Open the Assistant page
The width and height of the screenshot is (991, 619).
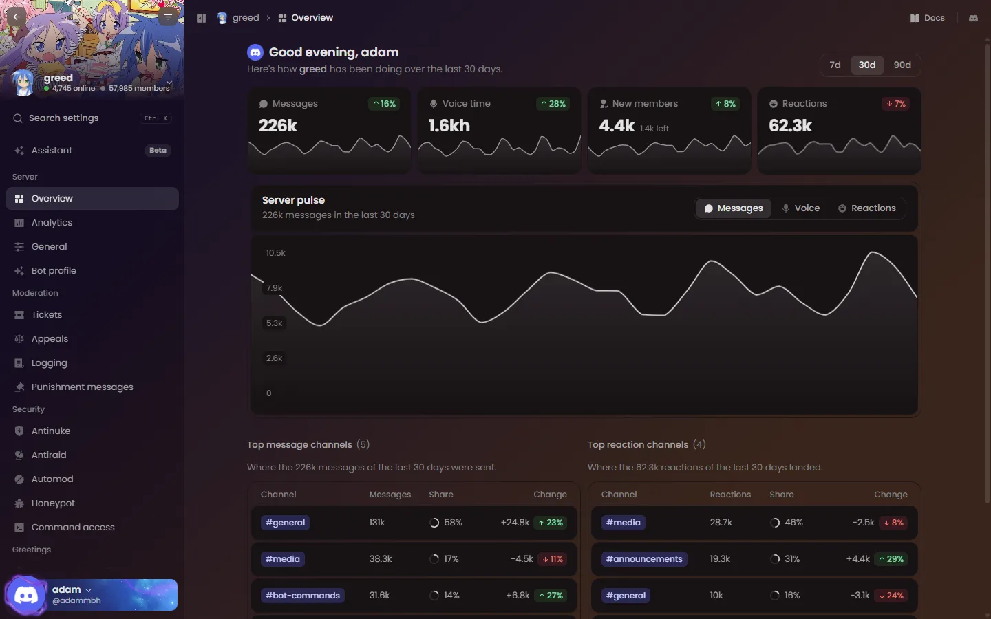point(92,150)
